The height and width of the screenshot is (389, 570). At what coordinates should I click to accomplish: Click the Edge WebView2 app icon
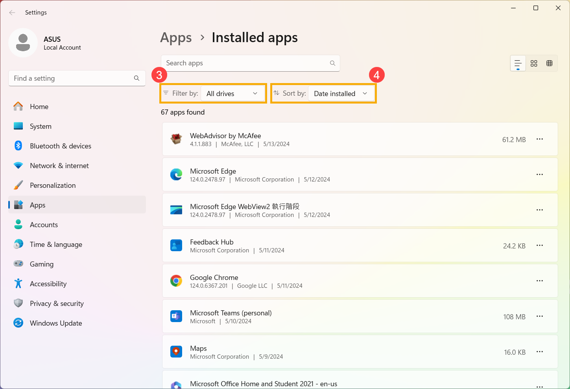coord(176,210)
